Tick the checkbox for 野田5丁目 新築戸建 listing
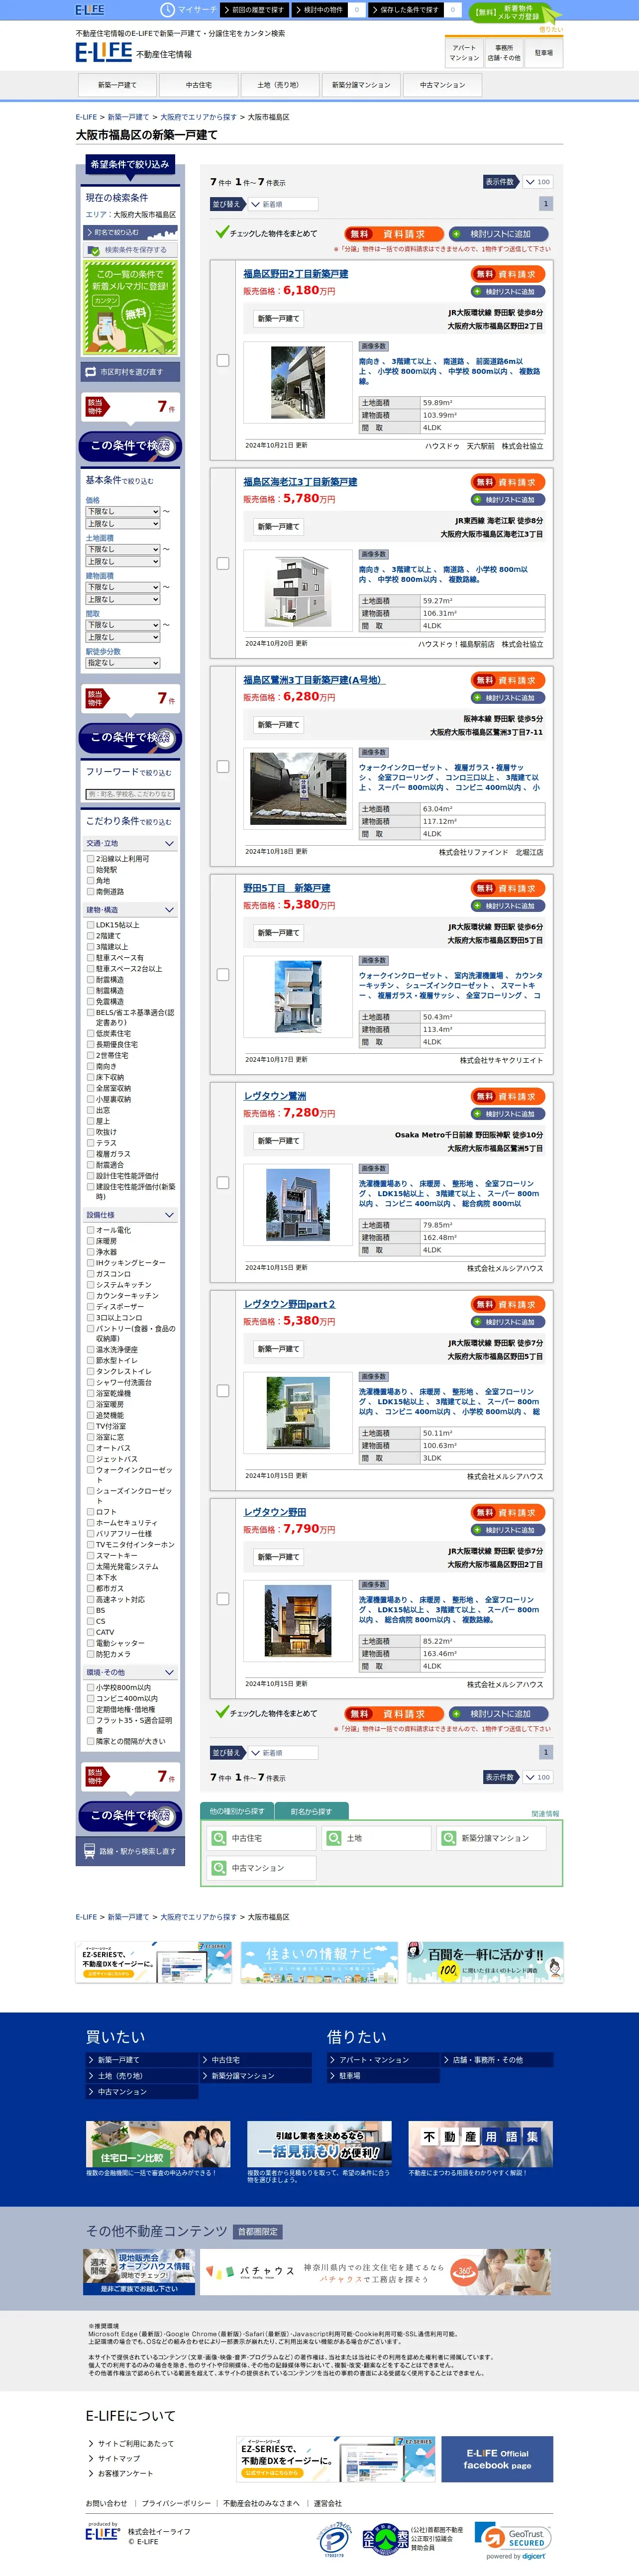639x2576 pixels. pos(223,974)
